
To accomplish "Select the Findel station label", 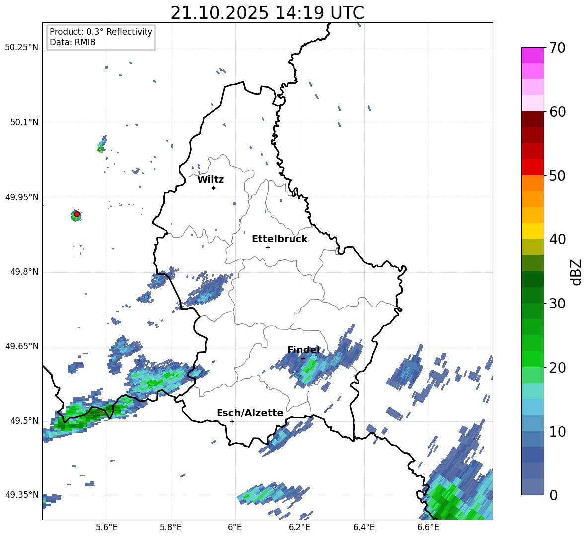I will (x=303, y=350).
